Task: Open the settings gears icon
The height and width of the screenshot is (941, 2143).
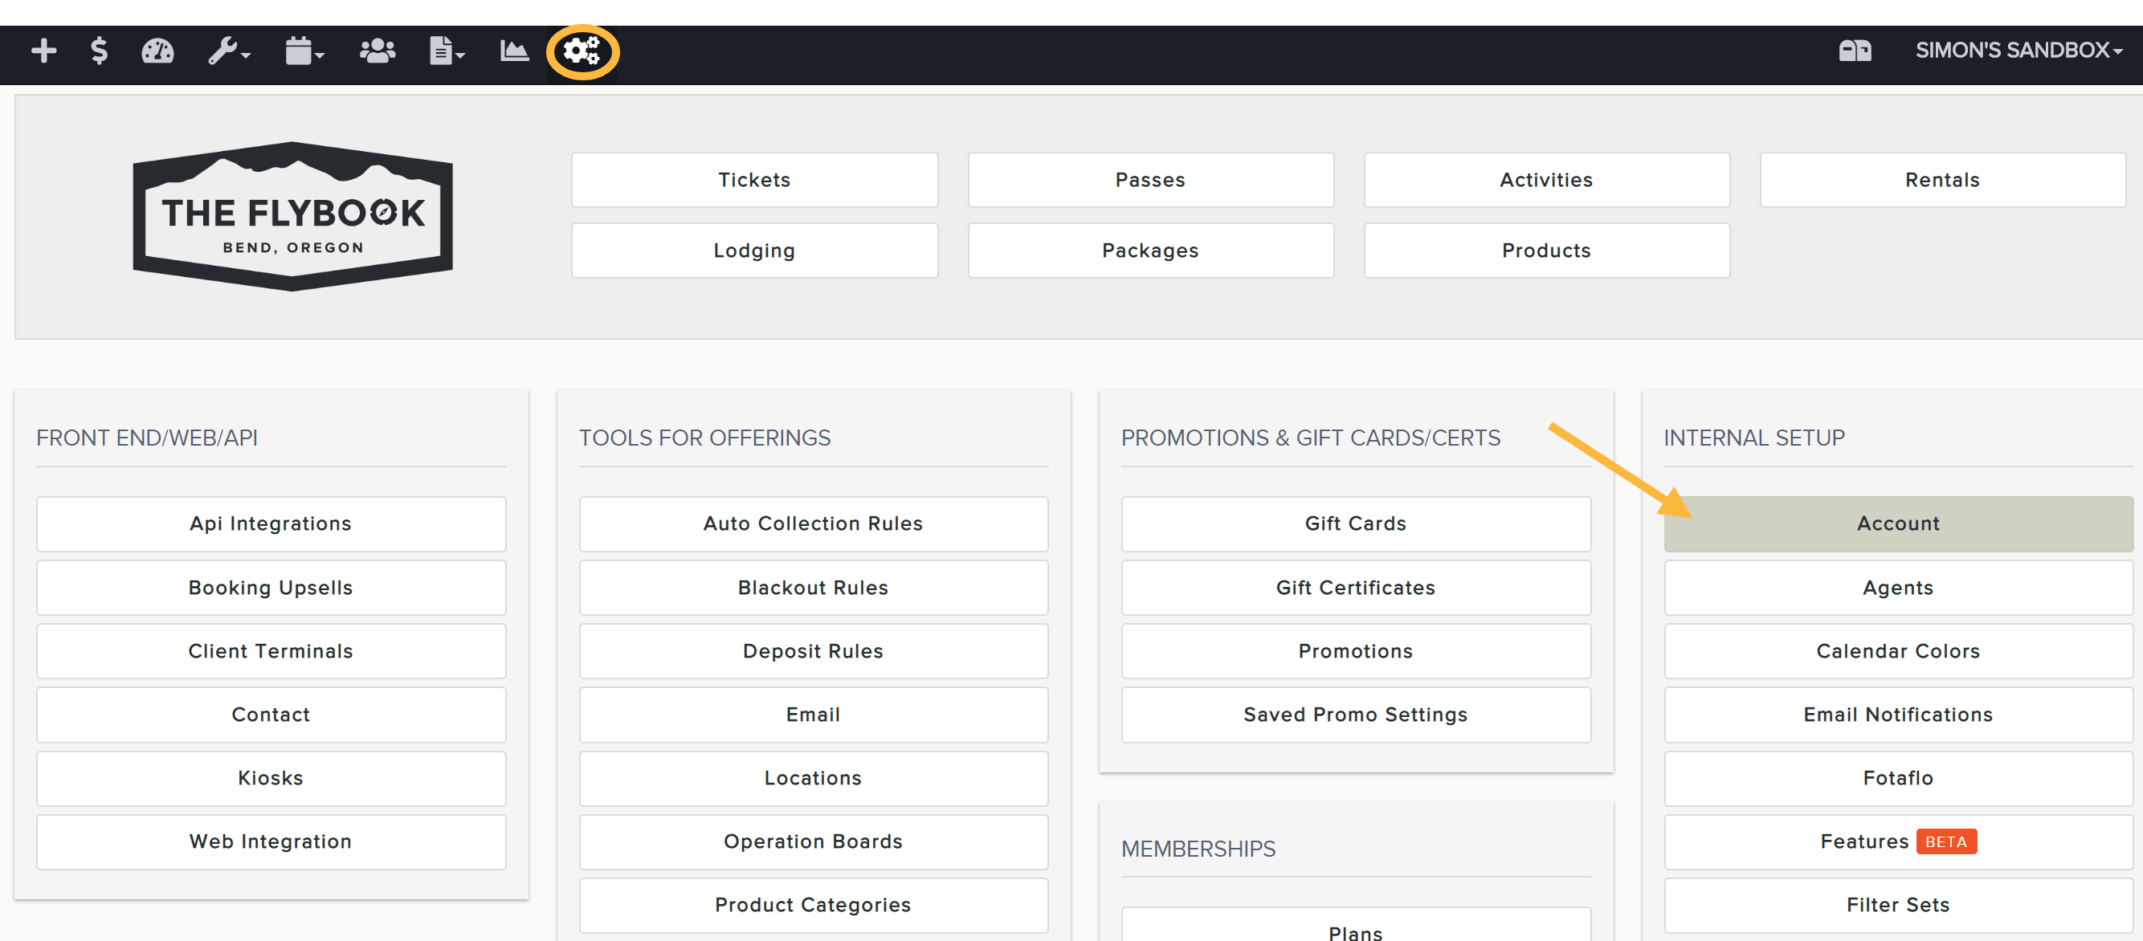Action: [582, 51]
